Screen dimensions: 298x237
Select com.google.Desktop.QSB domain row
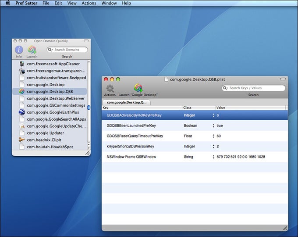[50, 91]
